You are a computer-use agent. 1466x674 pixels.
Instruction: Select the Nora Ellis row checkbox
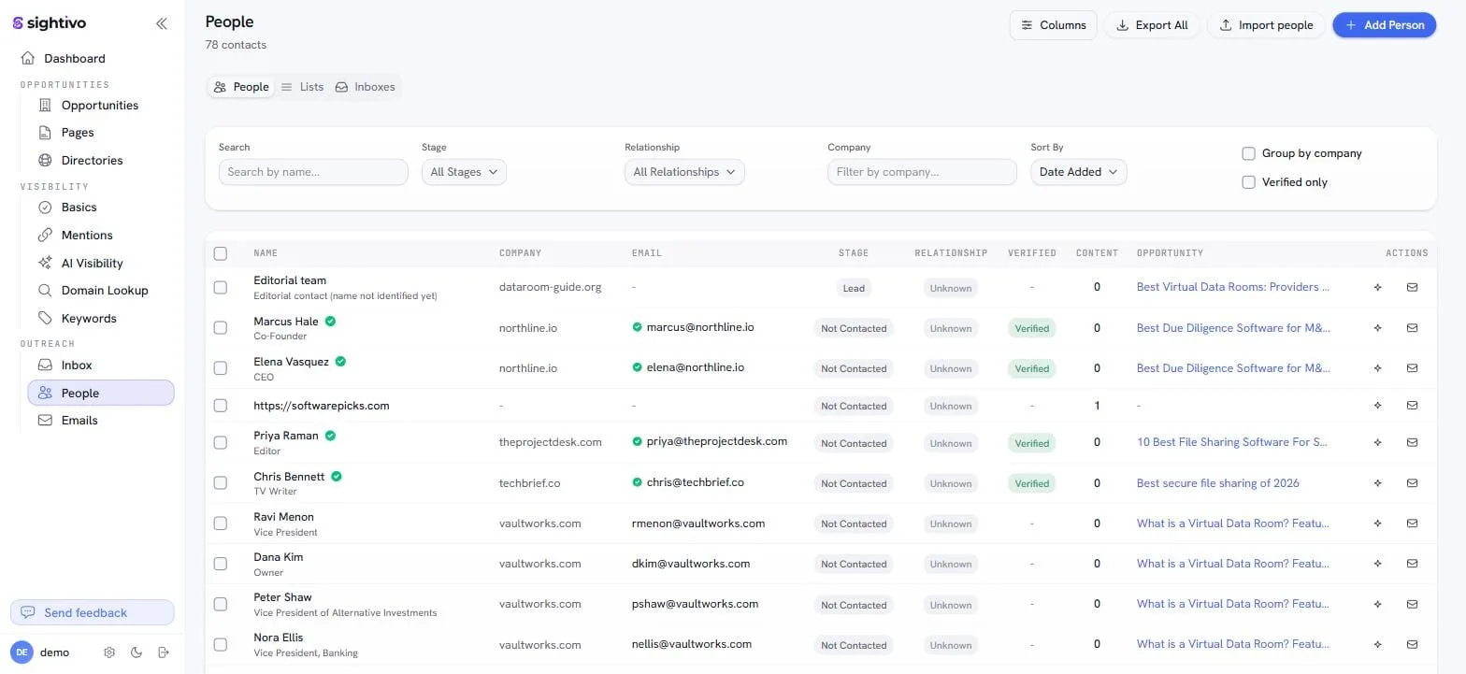[x=221, y=645]
